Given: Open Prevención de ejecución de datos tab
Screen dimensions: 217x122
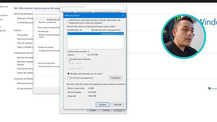Looking at the screenshot, I should click(x=107, y=12).
